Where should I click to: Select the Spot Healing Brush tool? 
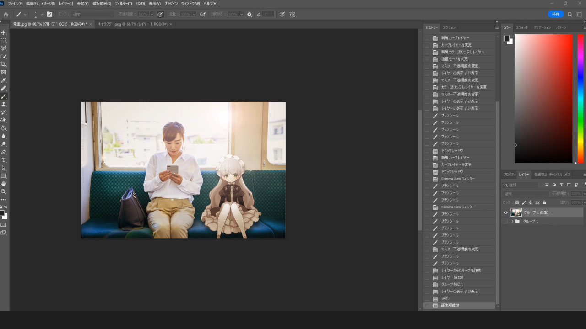4,88
